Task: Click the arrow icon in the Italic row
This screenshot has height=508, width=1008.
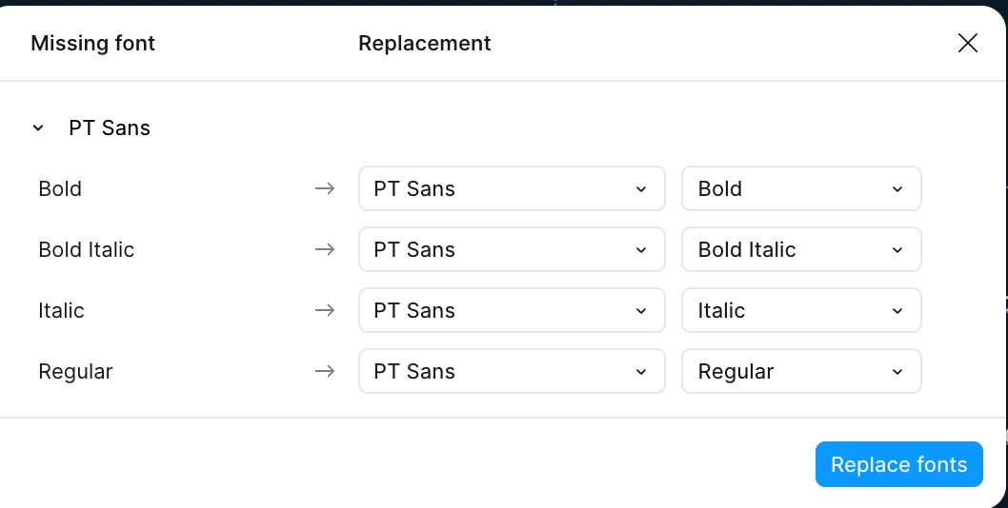Action: click(325, 310)
